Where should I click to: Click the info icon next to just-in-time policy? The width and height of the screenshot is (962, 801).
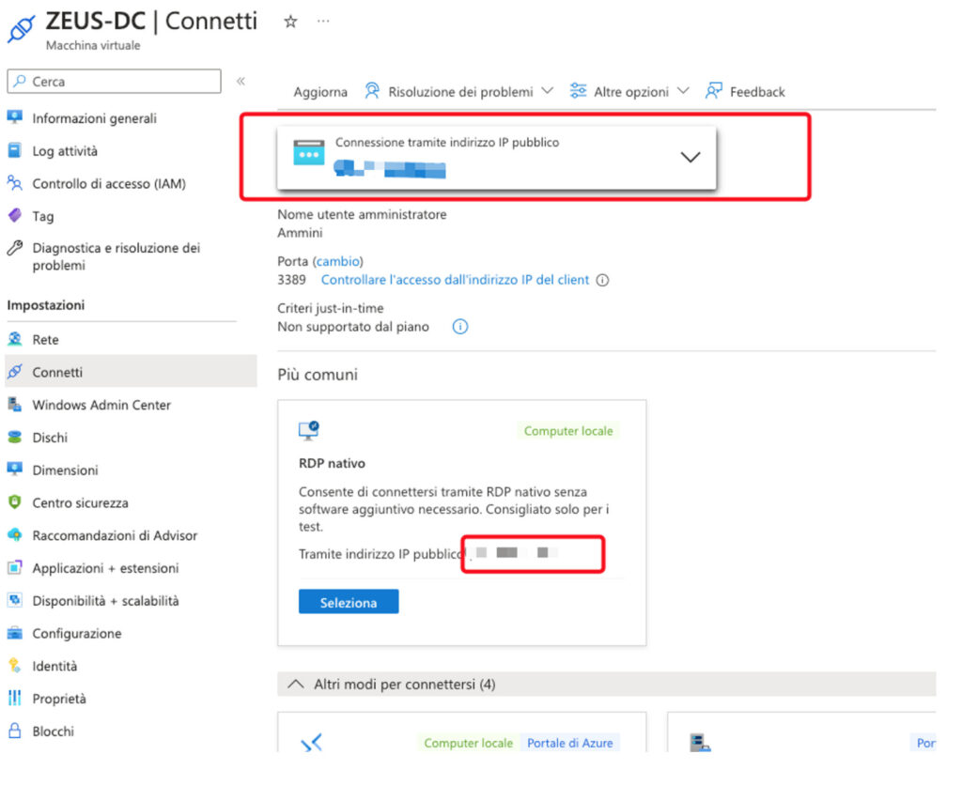(x=460, y=327)
